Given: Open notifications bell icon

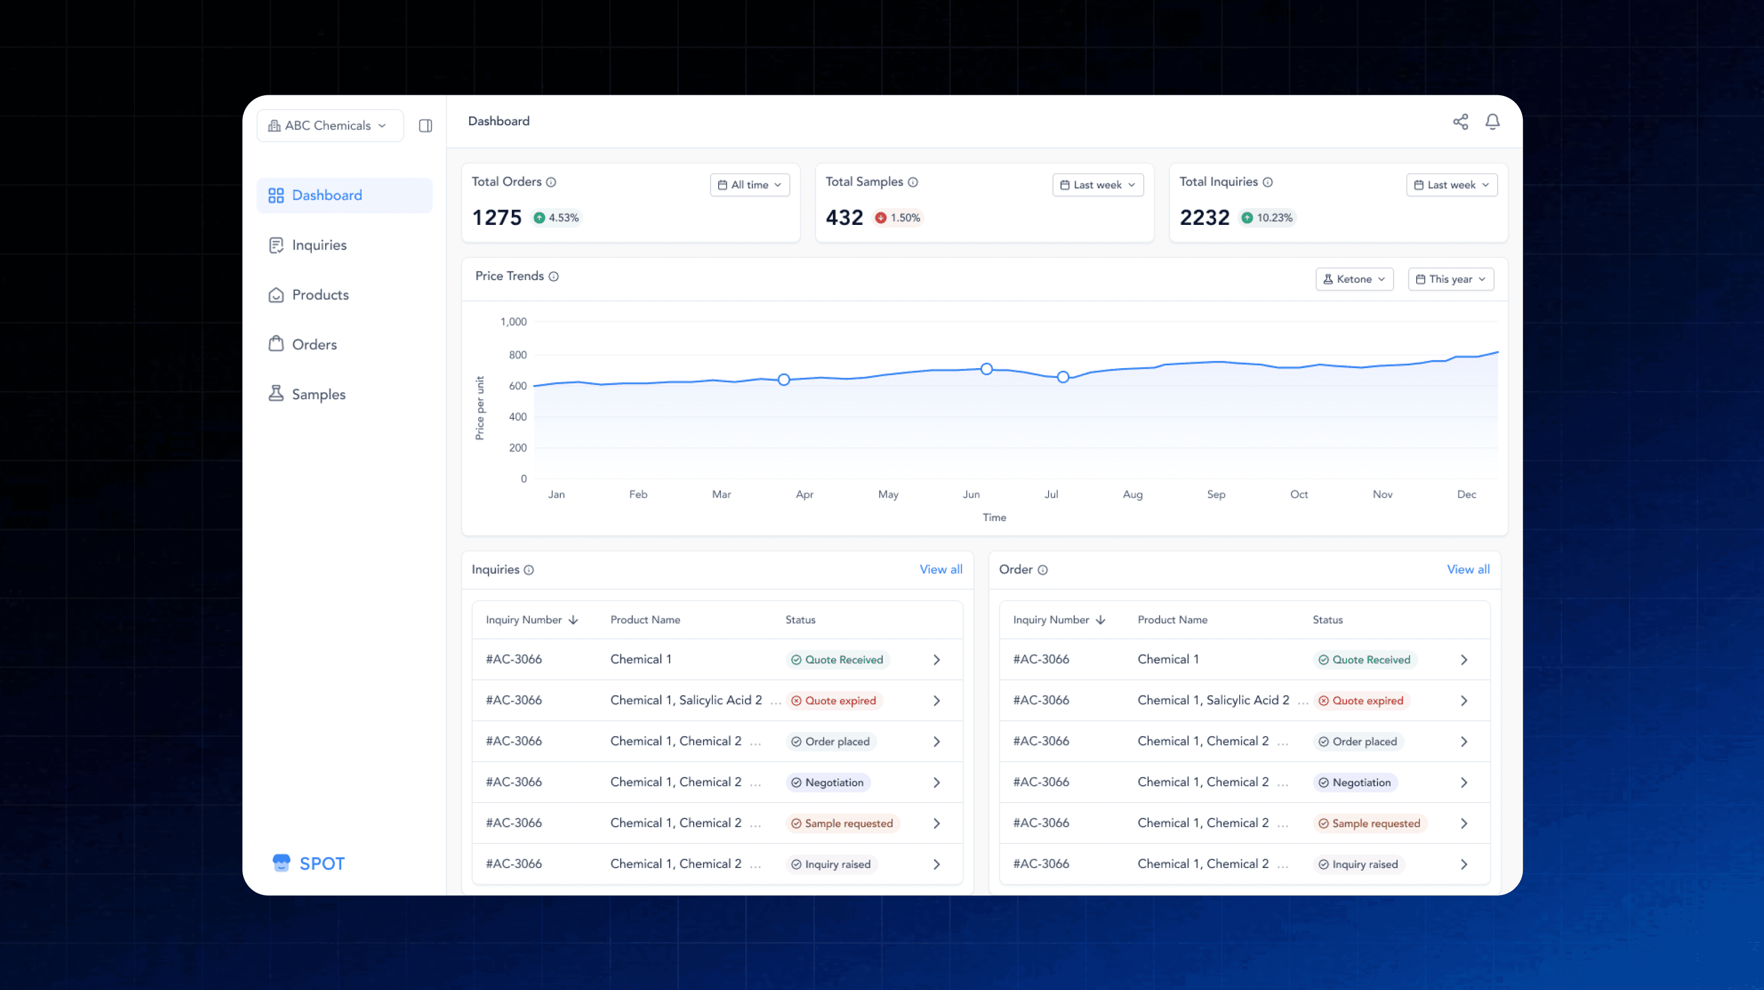Looking at the screenshot, I should [x=1492, y=122].
